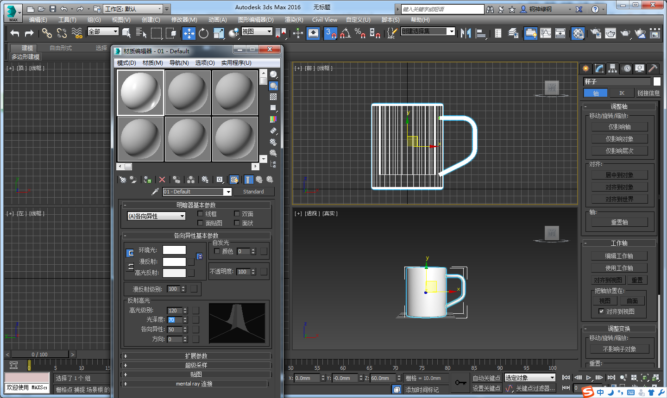This screenshot has height=398, width=667.
Task: Activate Select and Scale tool
Action: click(218, 33)
